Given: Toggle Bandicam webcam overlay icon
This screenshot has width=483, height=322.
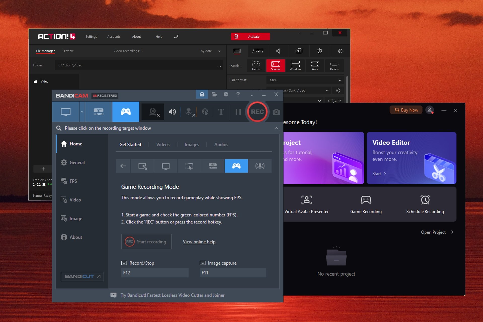Looking at the screenshot, I should click(x=153, y=112).
